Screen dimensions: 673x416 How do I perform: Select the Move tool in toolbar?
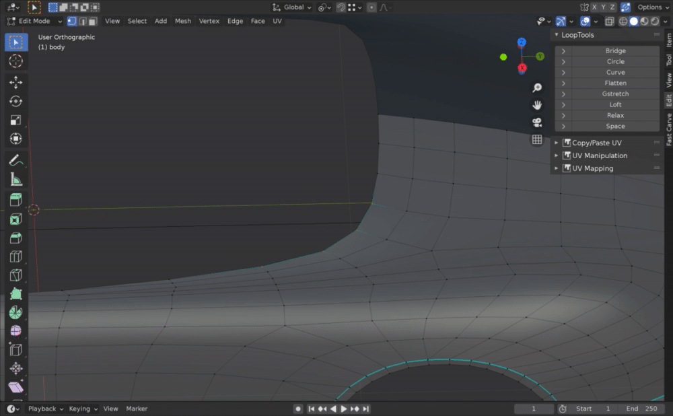pos(16,82)
